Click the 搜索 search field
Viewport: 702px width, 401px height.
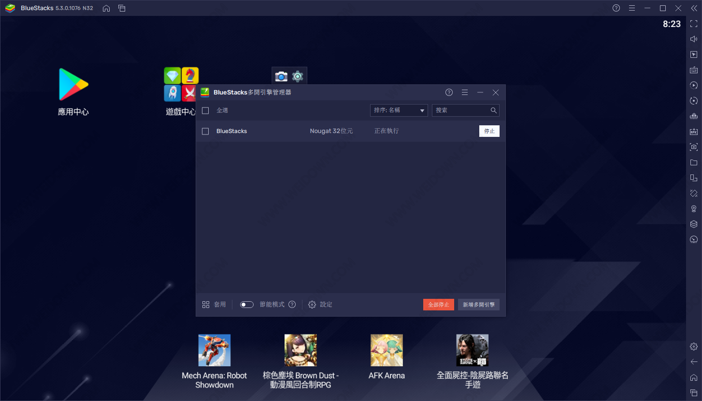[x=466, y=110]
